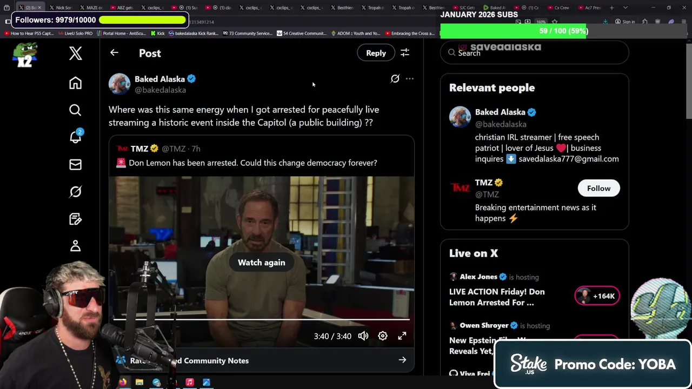Open bakedalaska Kick Rank bookmark
This screenshot has height=389, width=692.
click(x=194, y=33)
